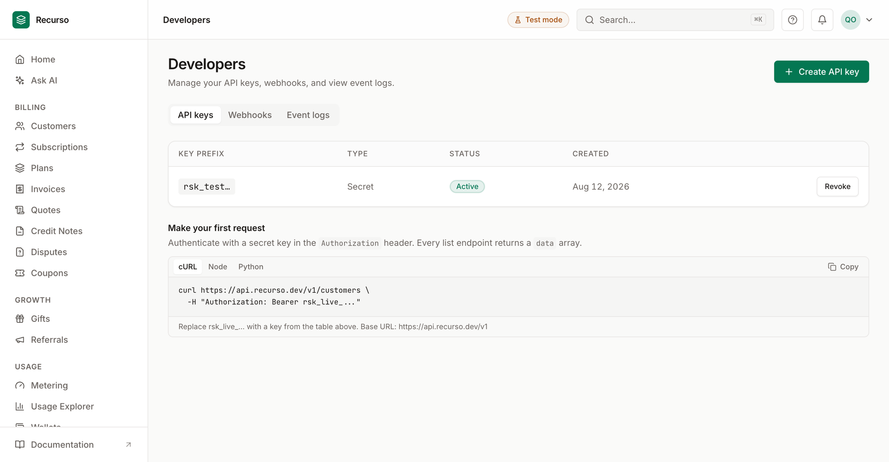Click Documentation external link arrow
Viewport: 889px width, 462px height.
click(128, 445)
